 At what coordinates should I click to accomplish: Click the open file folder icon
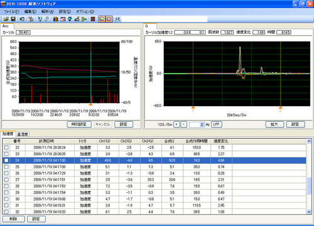coord(6,19)
